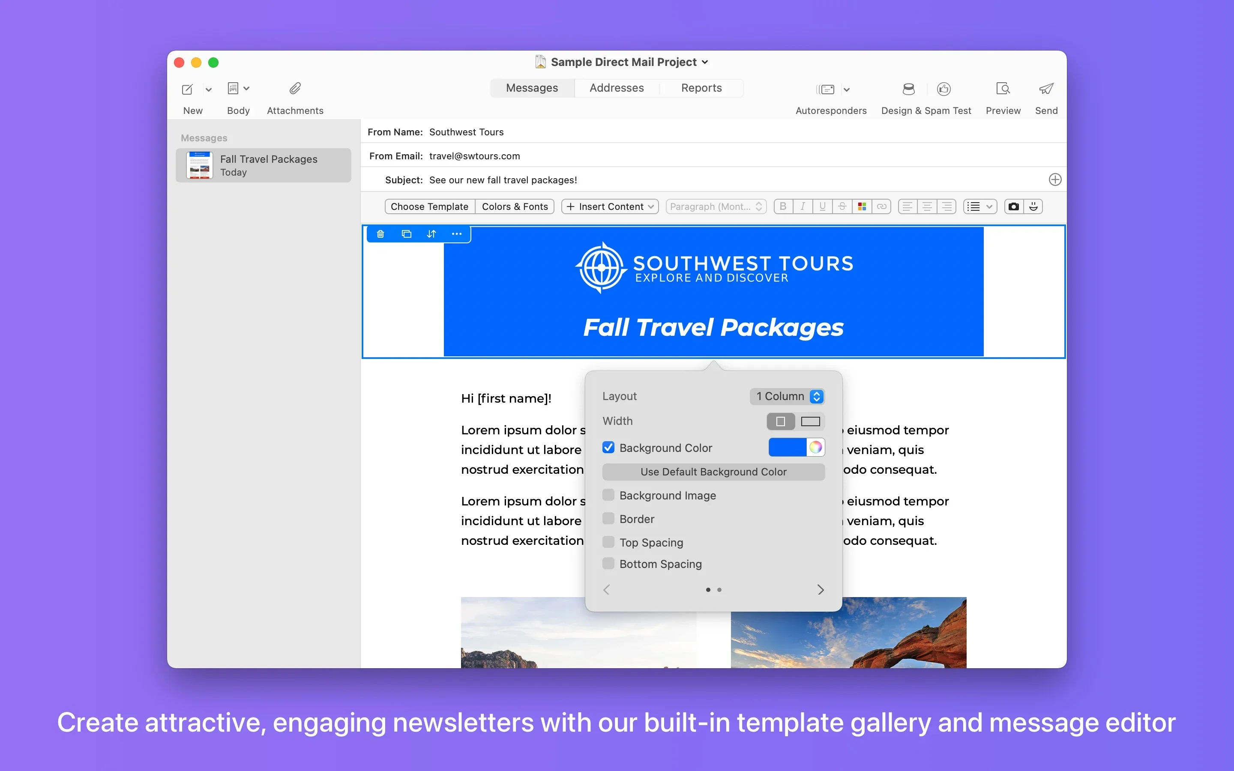Screen dimensions: 1234x771
Task: Enable the Top Spacing checkbox
Action: point(608,542)
